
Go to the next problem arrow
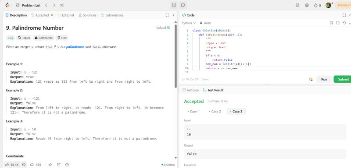(54, 5)
